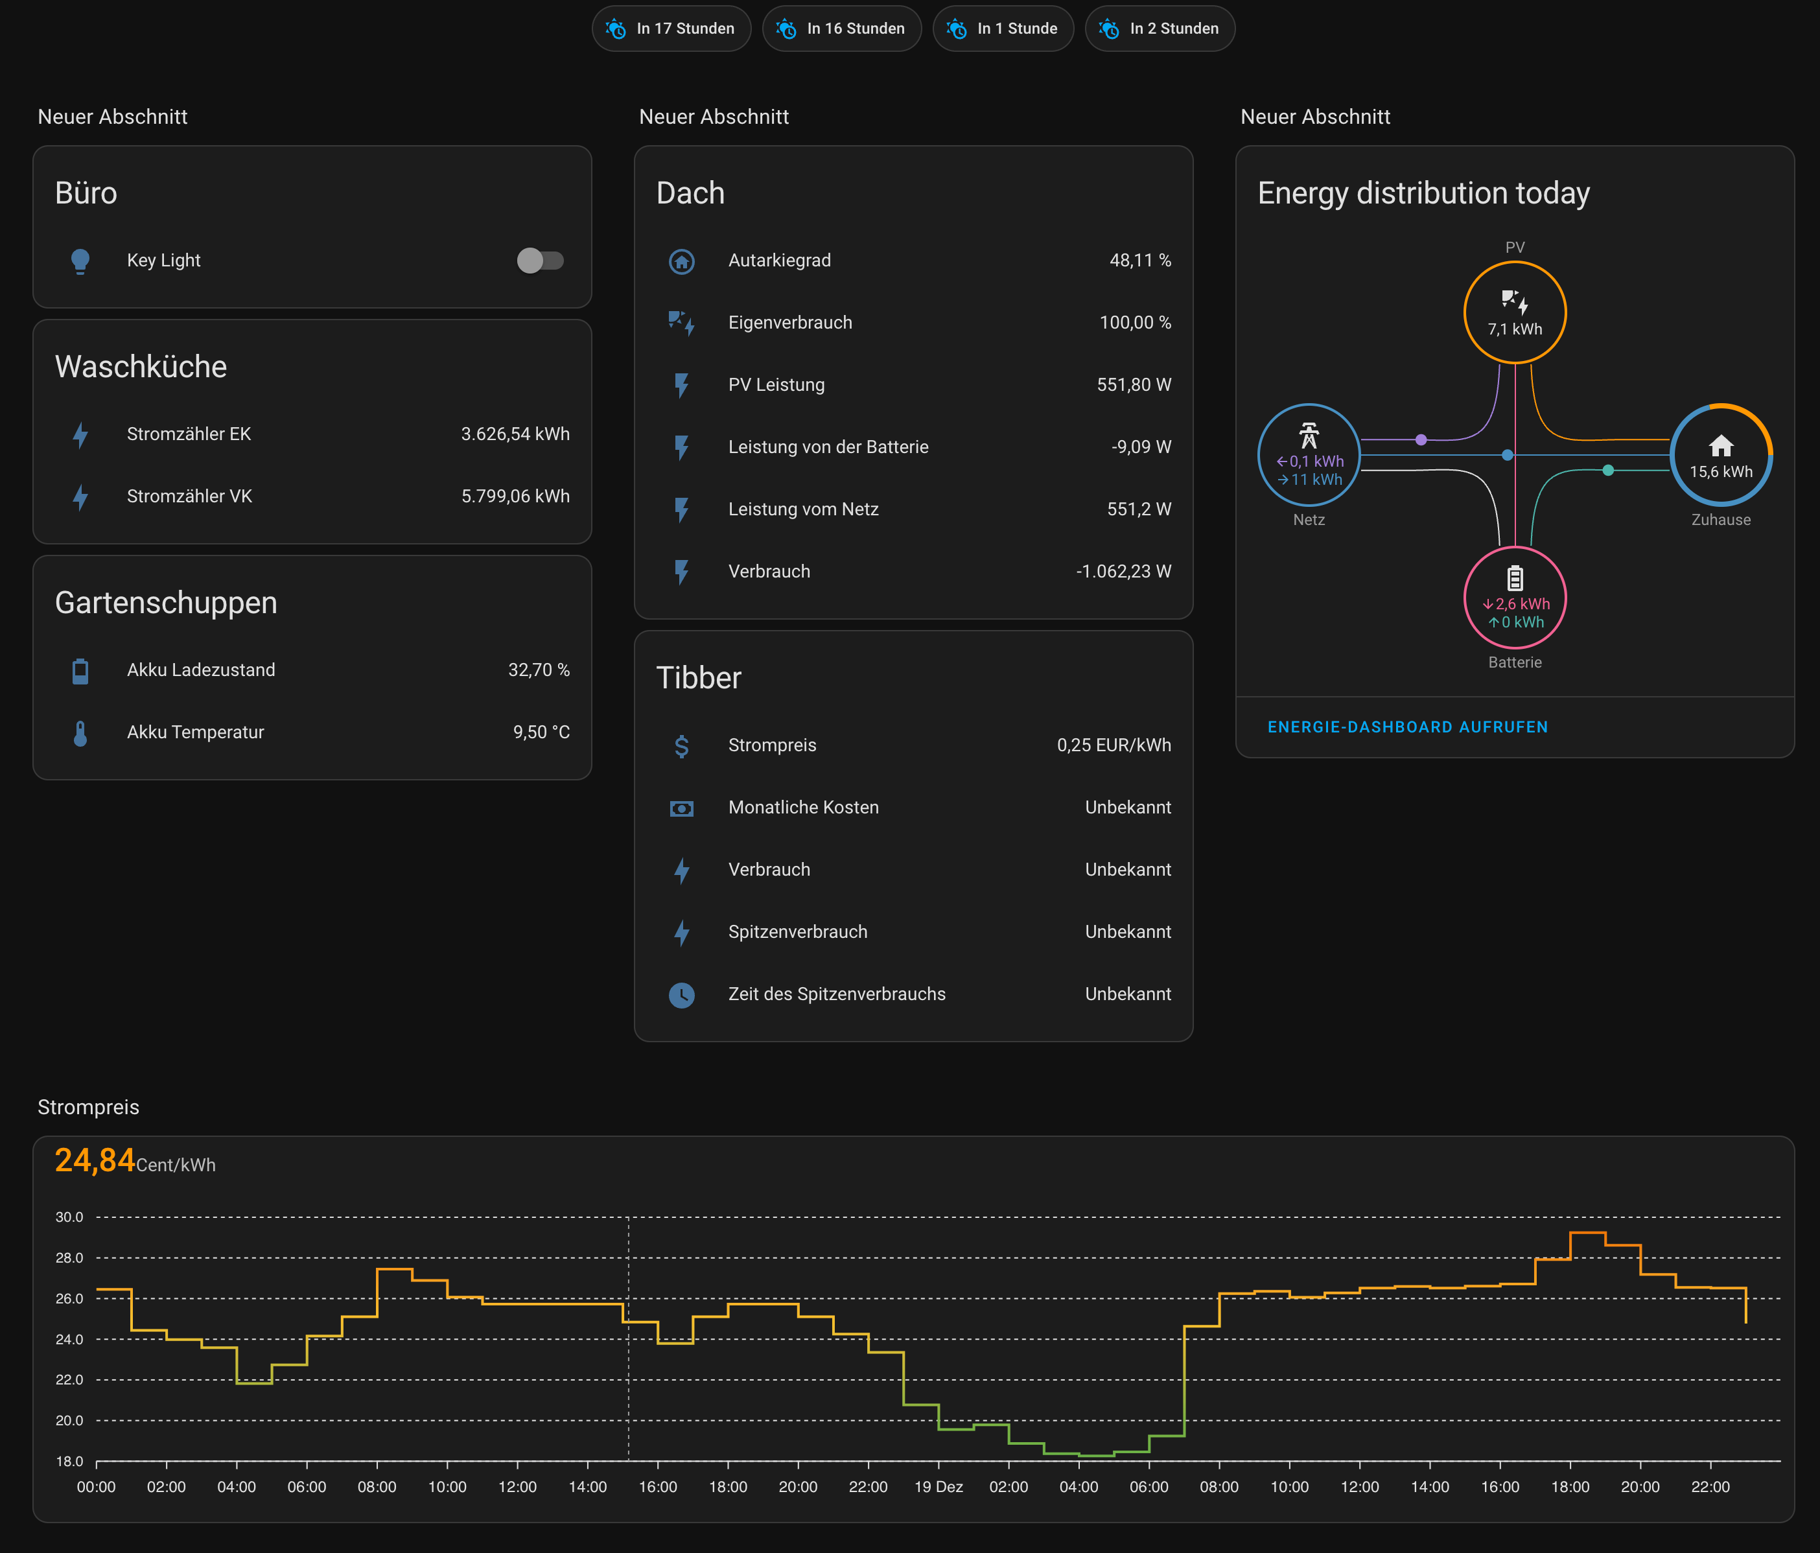Click the Tibber Verbrauch lightning icon

(x=682, y=871)
